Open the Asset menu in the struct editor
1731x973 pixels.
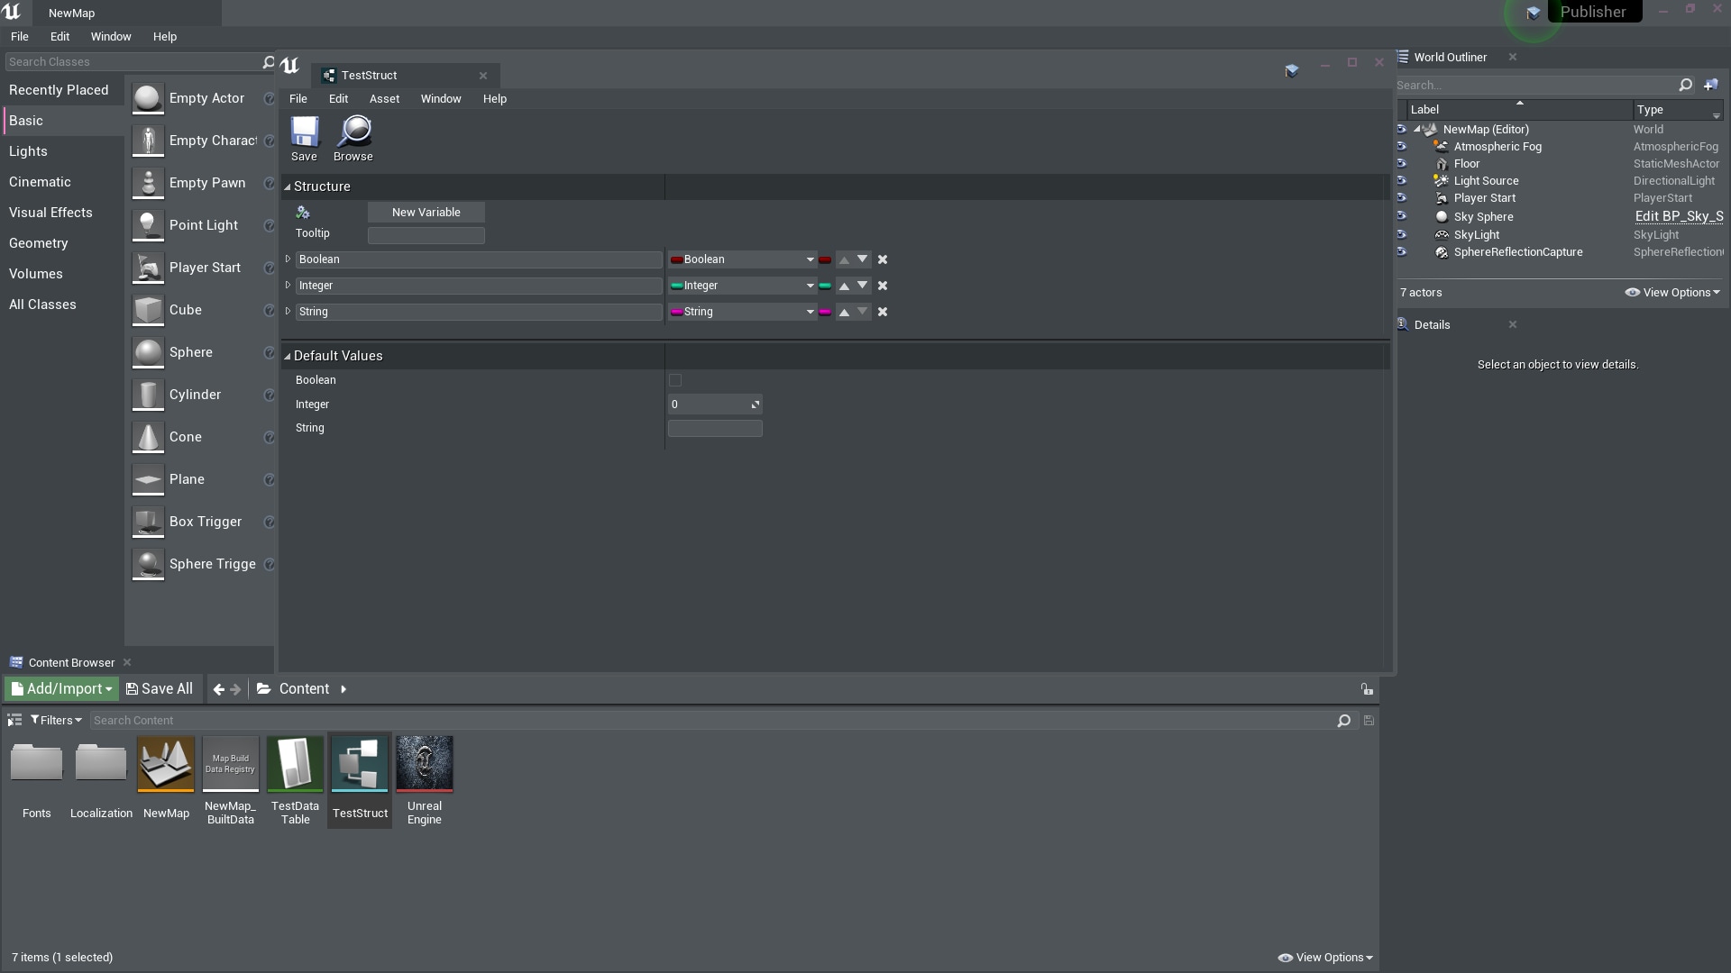click(385, 98)
